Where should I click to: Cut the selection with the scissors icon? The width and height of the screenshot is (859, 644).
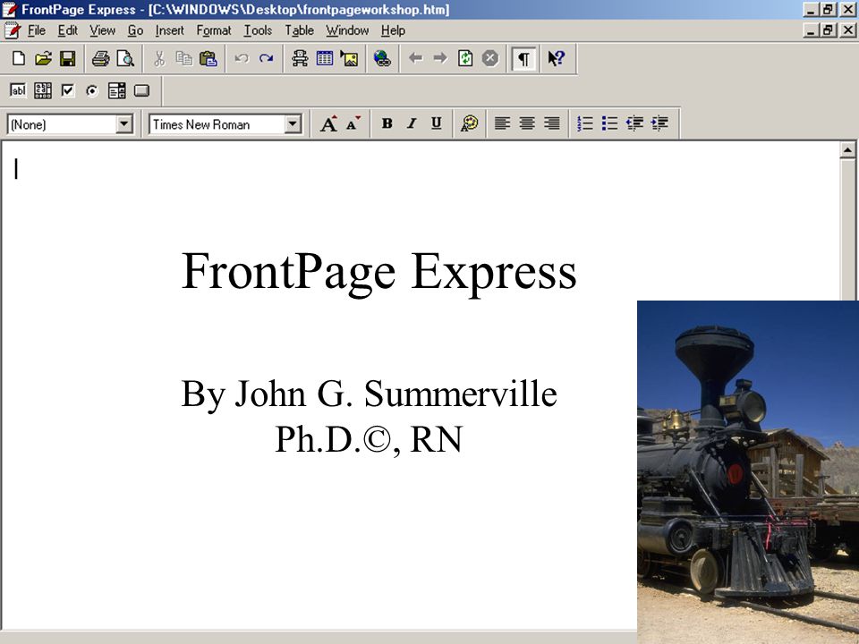coord(159,58)
